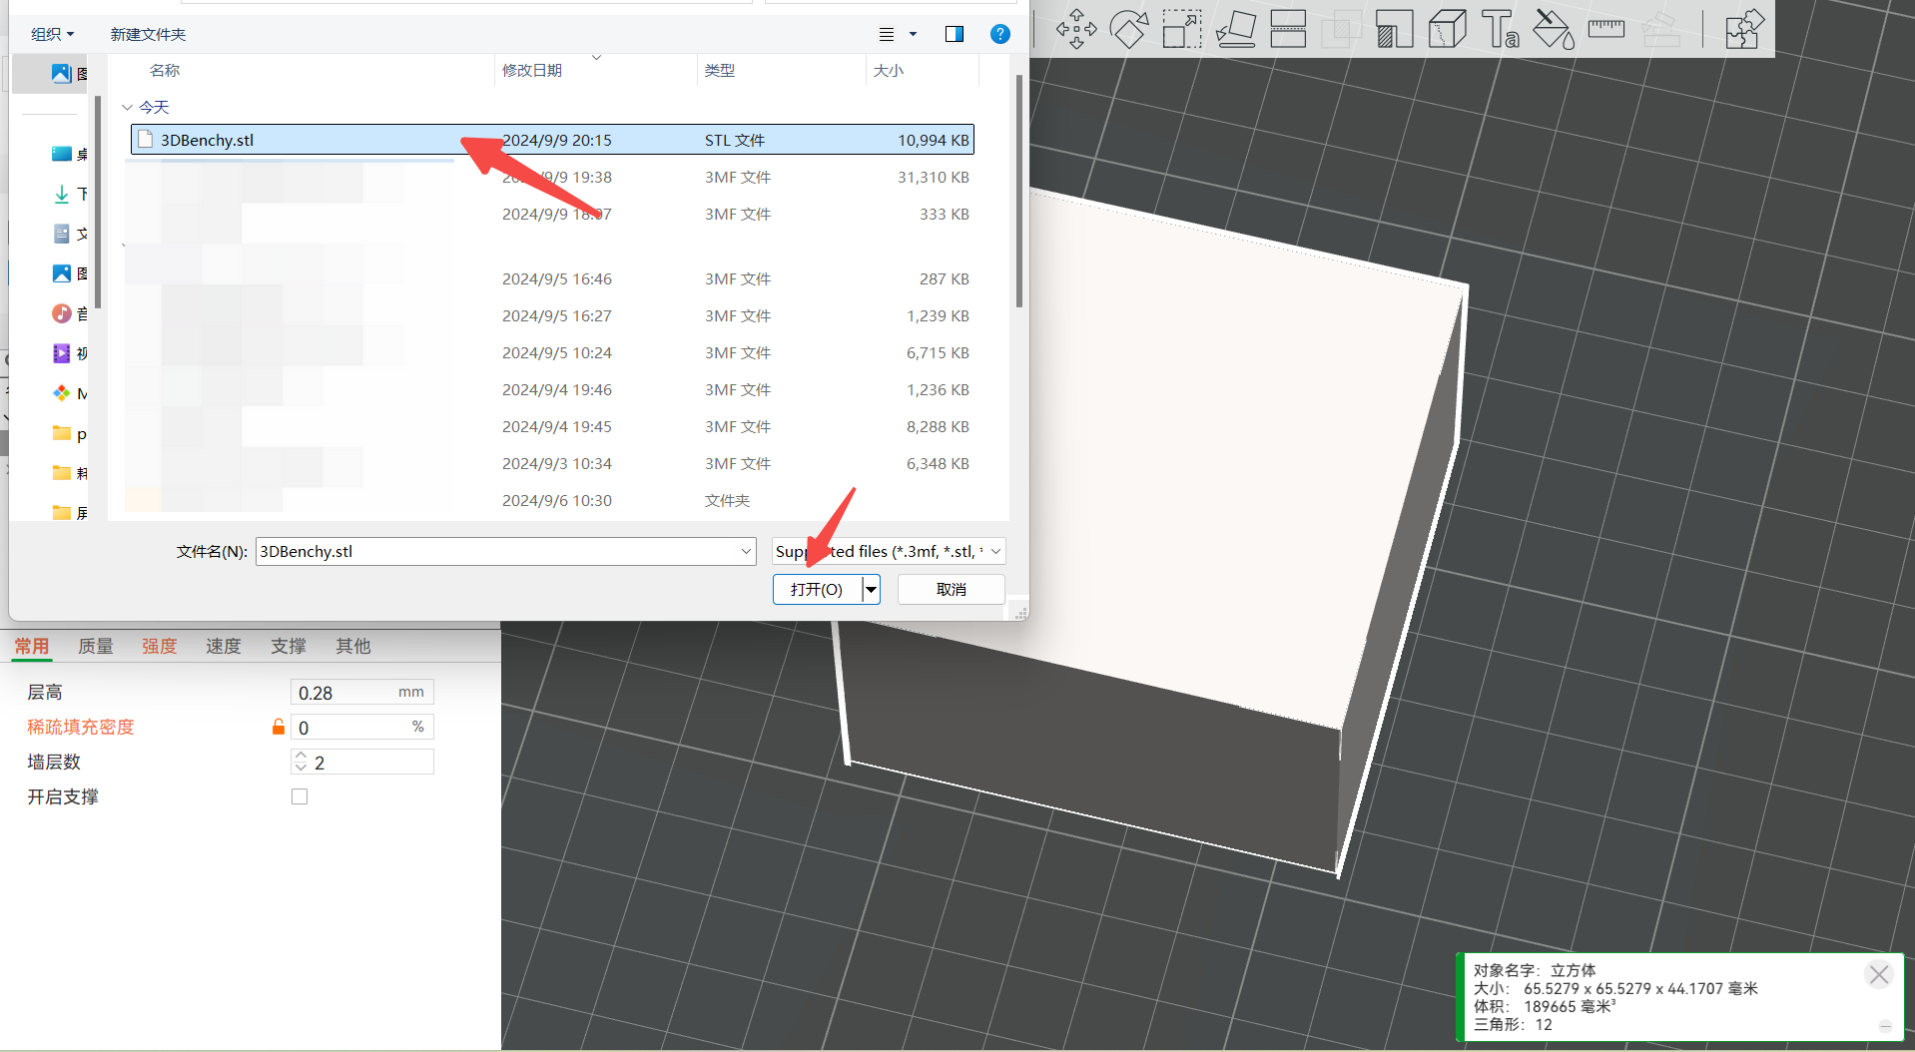The image size is (1915, 1052).
Task: Select the 3MF file dated 2024/9/3 10:34
Action: pyautogui.click(x=551, y=464)
